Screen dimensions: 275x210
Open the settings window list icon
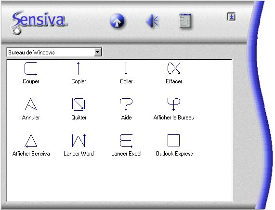185,21
